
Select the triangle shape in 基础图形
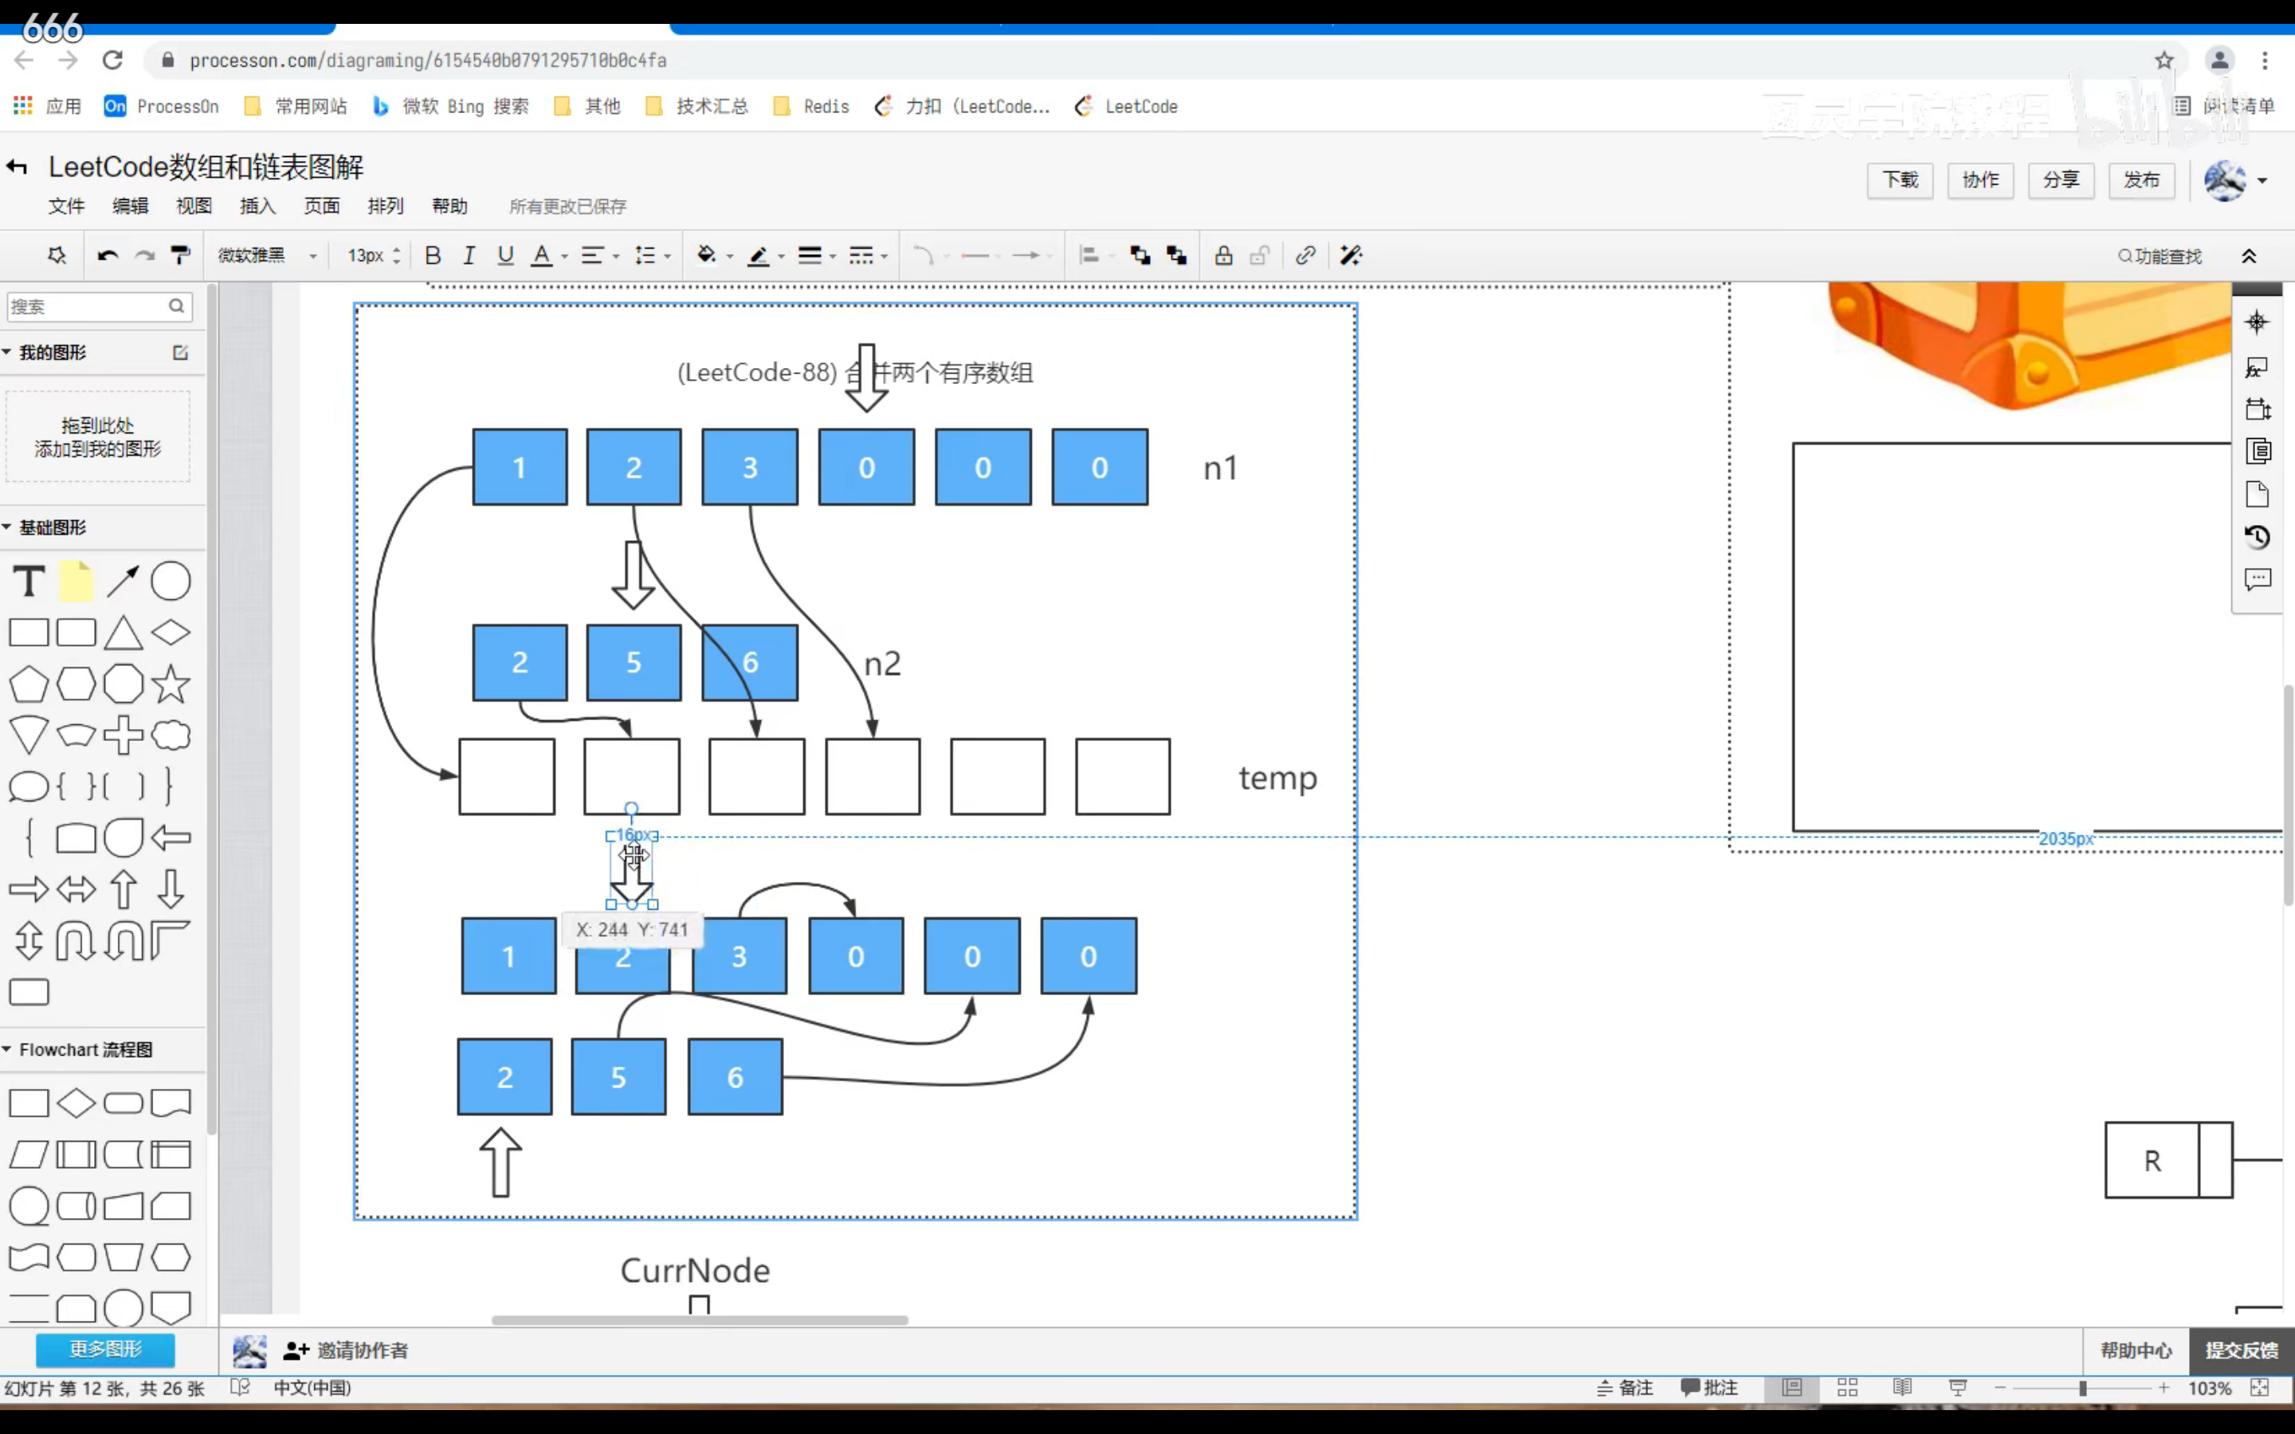click(x=124, y=633)
